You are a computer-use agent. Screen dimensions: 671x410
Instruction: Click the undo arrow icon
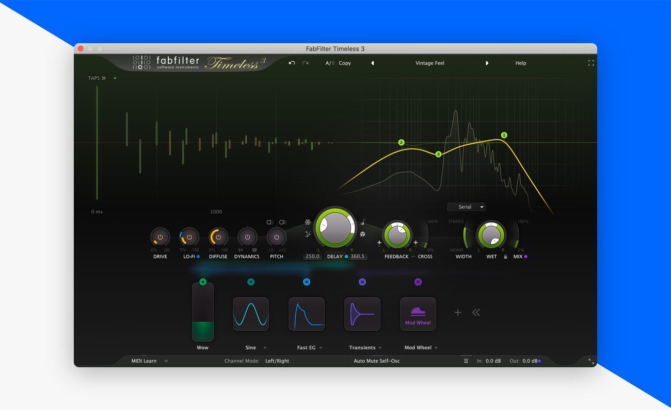(292, 63)
